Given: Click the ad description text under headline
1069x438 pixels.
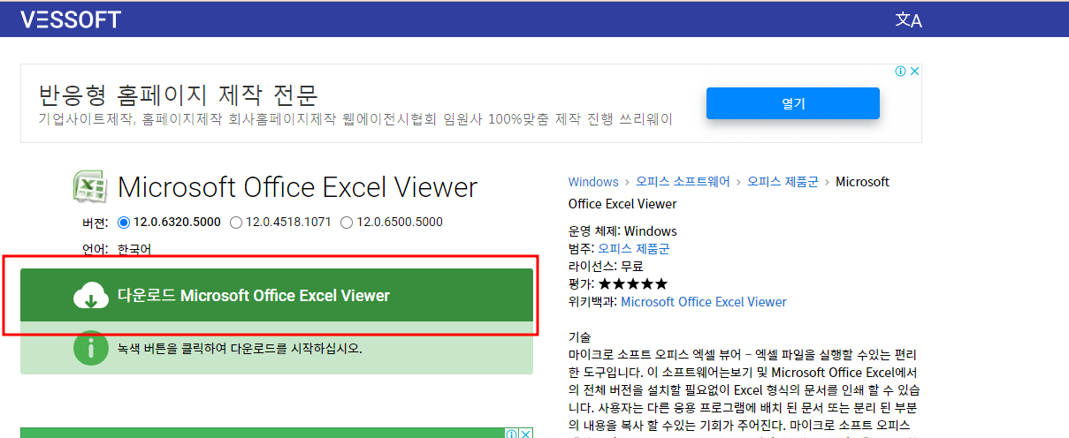Looking at the screenshot, I should click(x=355, y=119).
